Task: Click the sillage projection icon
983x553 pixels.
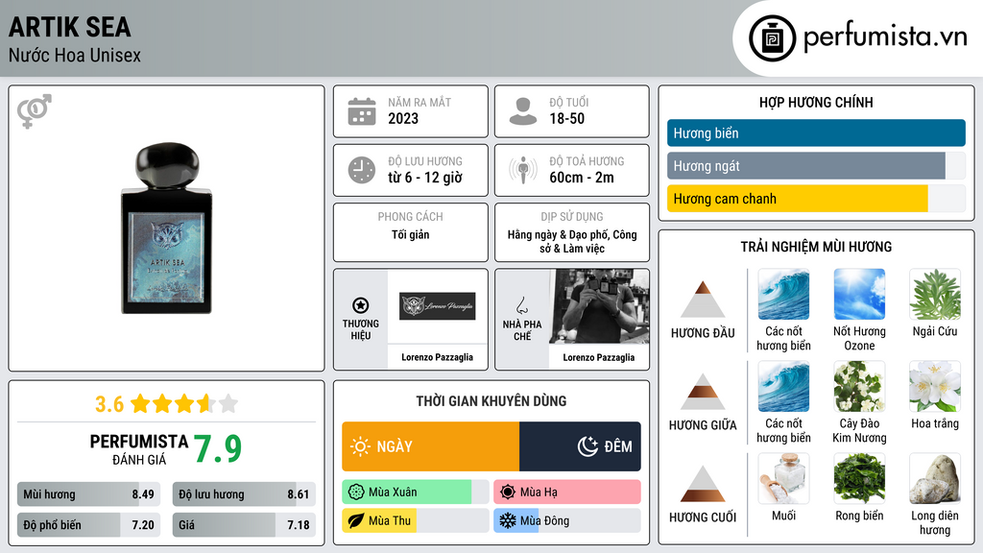Action: 523,170
